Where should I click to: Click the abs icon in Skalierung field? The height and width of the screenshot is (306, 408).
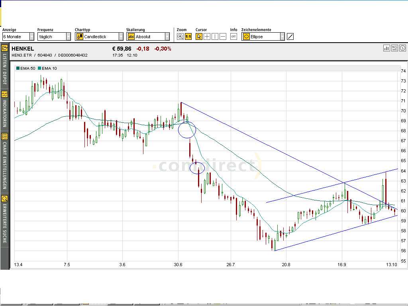click(x=131, y=37)
